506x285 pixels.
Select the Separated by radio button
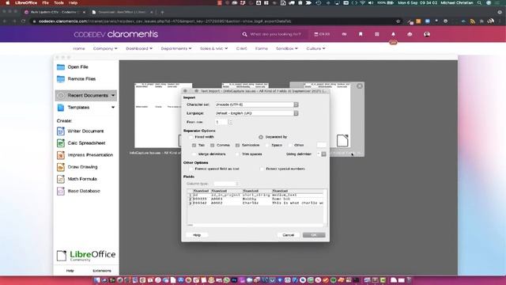(x=261, y=137)
